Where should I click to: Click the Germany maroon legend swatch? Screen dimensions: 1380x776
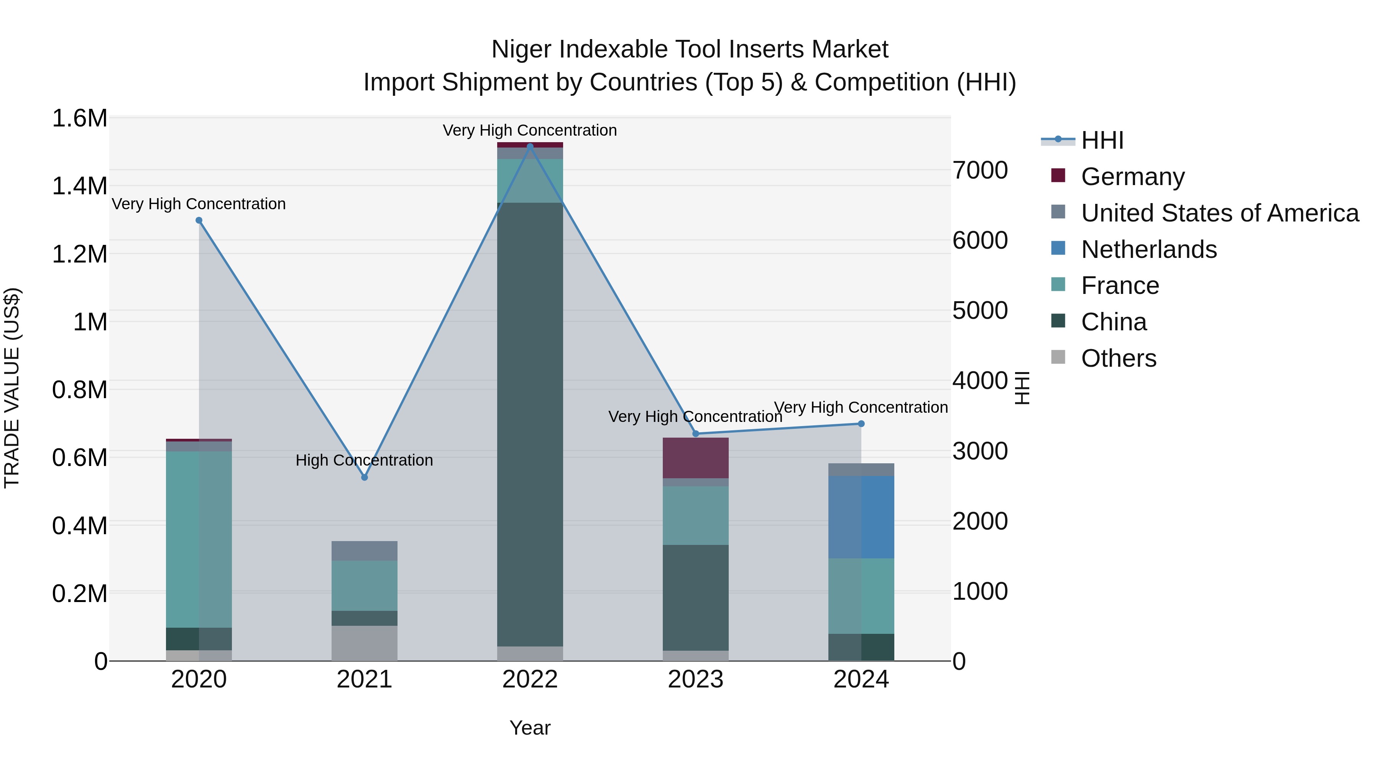1058,175
